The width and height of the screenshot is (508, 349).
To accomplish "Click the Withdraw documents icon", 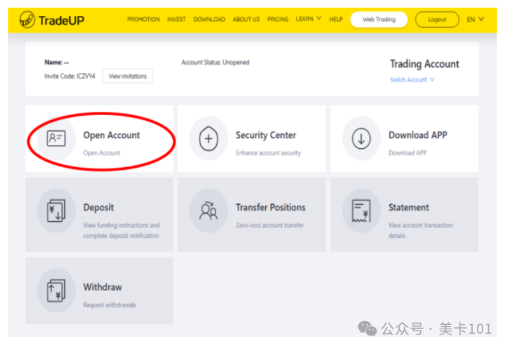I will pyautogui.click(x=56, y=291).
